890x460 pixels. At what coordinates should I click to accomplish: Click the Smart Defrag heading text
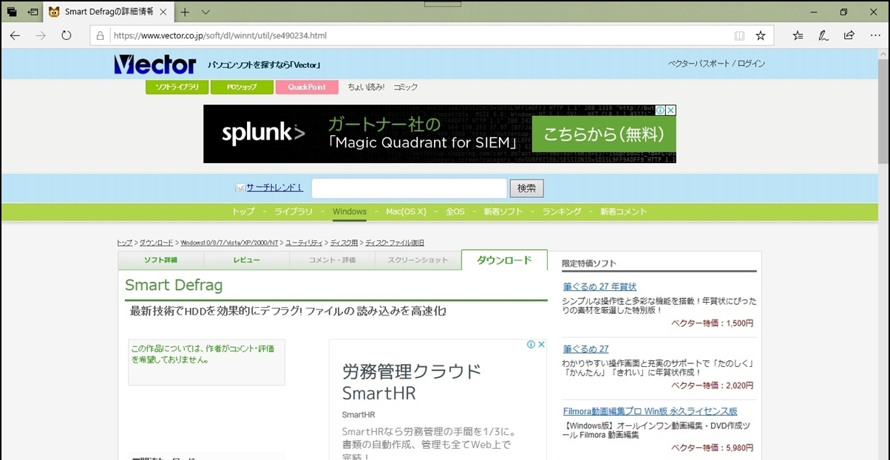coord(174,285)
